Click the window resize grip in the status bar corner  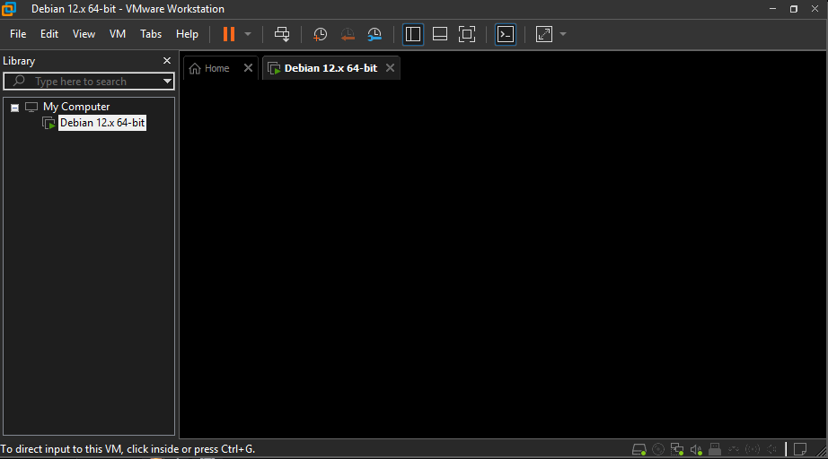tap(821, 451)
